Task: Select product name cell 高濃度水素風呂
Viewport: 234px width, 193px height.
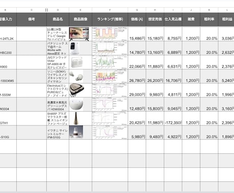Action: pyautogui.click(x=58, y=104)
